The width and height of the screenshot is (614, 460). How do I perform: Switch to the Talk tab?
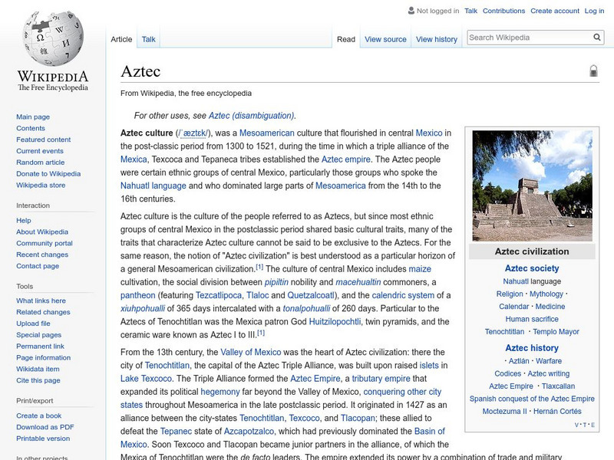pyautogui.click(x=148, y=39)
